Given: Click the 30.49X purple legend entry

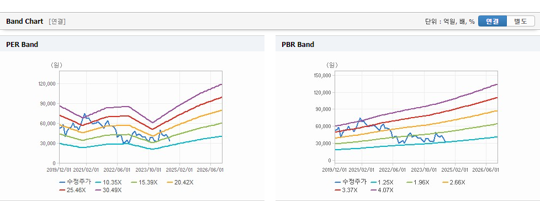Looking at the screenshot, I should tap(108, 189).
